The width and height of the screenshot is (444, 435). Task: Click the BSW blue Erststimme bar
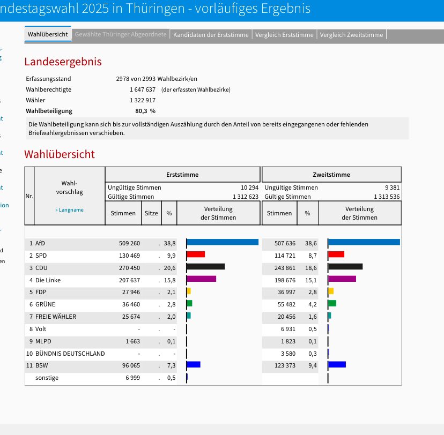tap(194, 365)
